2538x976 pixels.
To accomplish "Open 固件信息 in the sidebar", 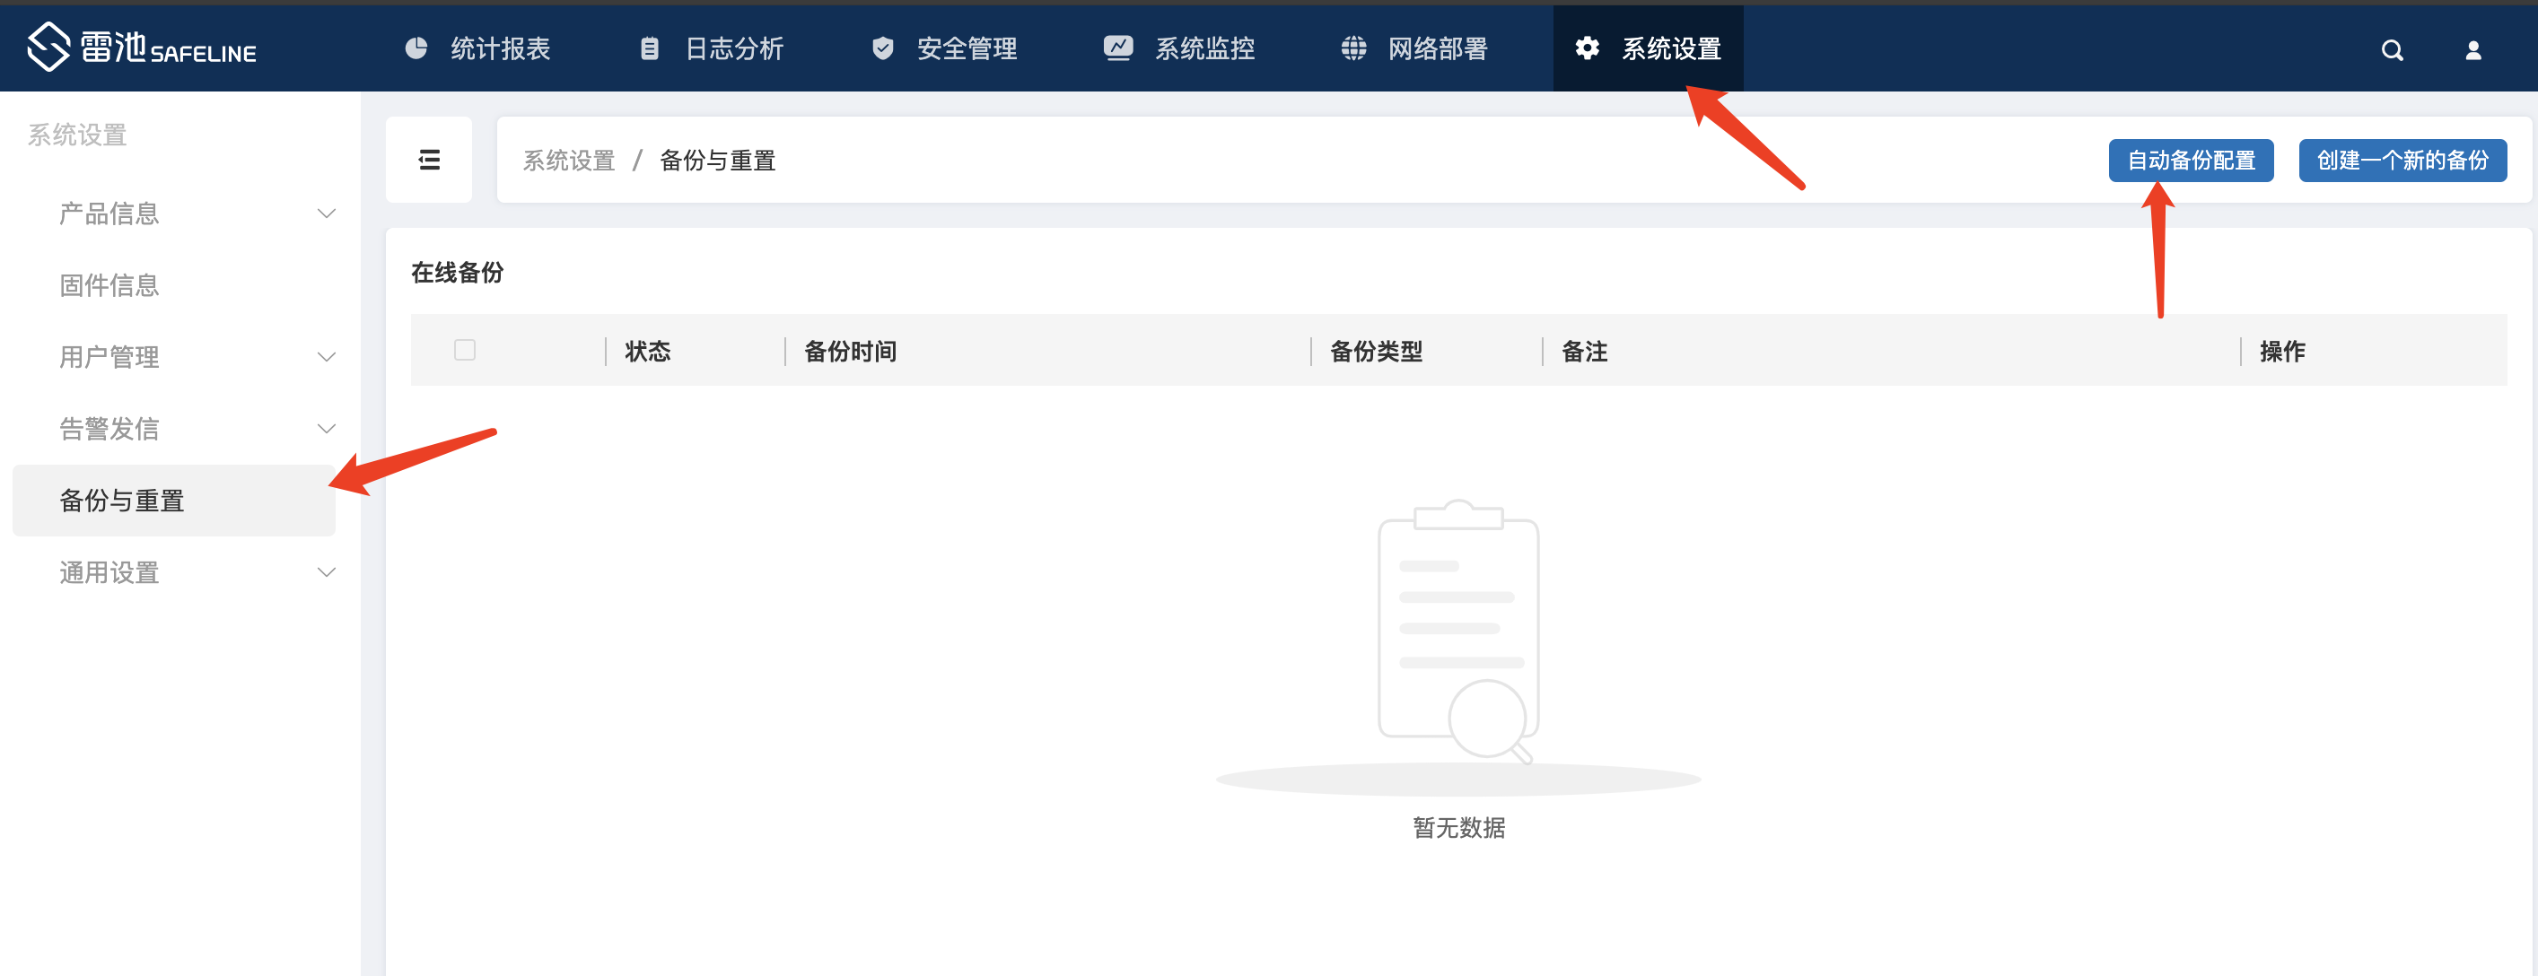I will [x=109, y=285].
